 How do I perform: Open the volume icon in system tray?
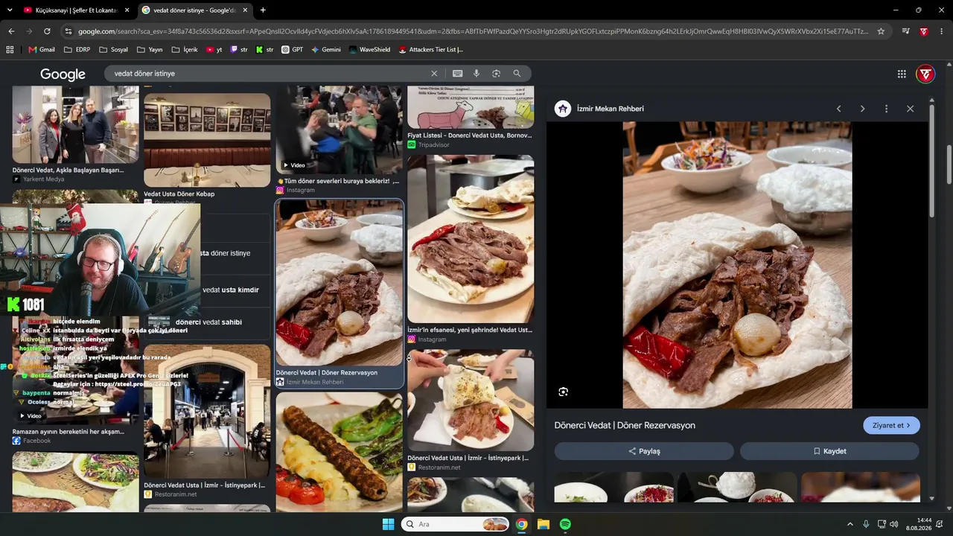pos(894,524)
